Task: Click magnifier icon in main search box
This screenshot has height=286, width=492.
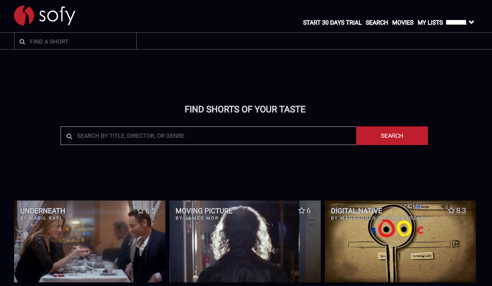Action: point(70,136)
